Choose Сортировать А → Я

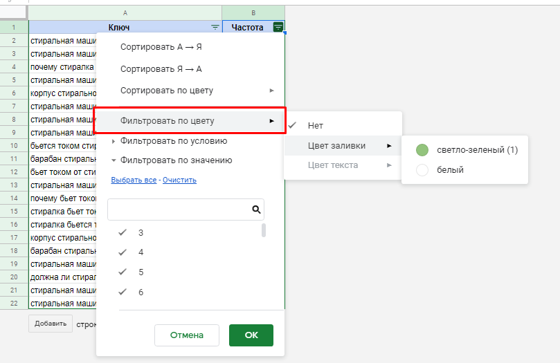161,48
